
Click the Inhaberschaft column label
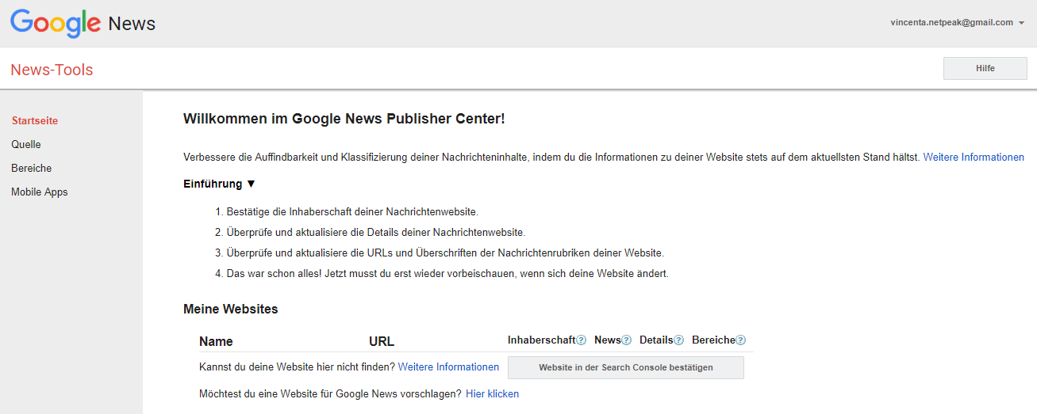pos(541,340)
